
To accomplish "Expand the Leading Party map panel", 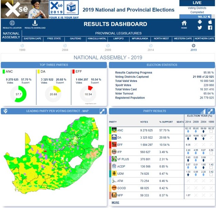I will click(x=102, y=111).
